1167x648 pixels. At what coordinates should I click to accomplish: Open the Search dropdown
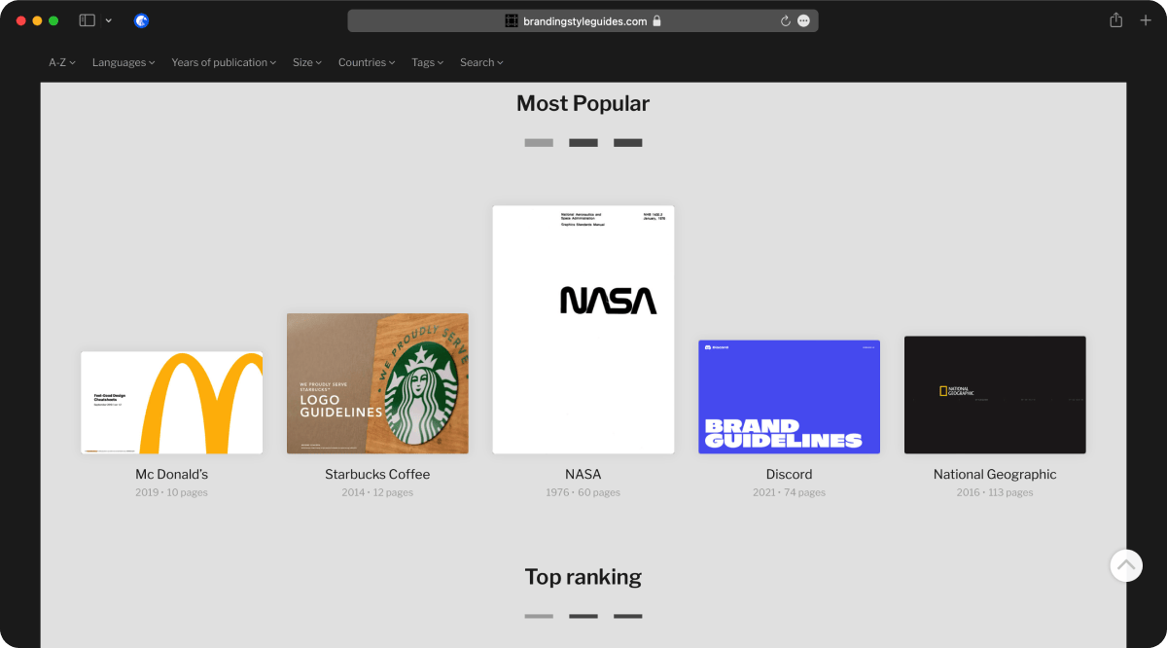pos(481,62)
